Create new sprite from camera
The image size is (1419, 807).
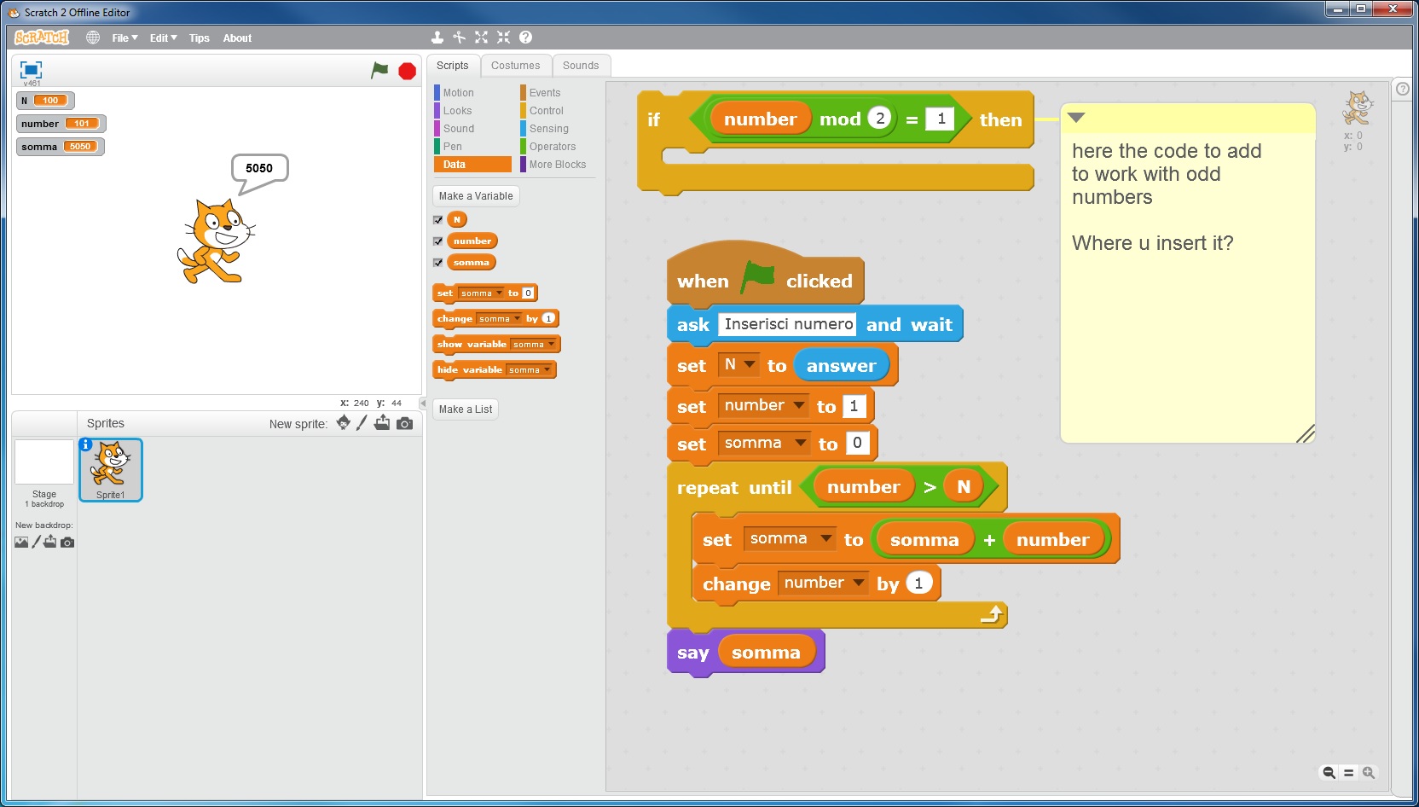[404, 423]
